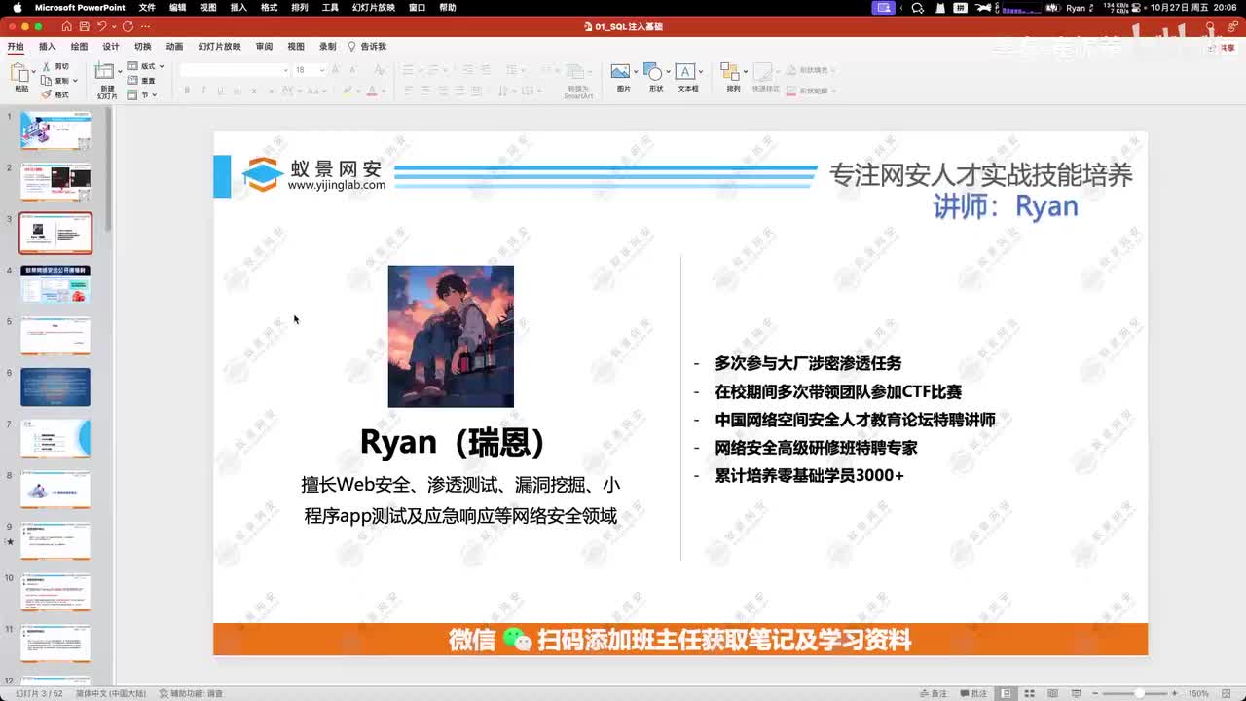Select slide 1 thumbnail
1246x701 pixels.
point(55,130)
